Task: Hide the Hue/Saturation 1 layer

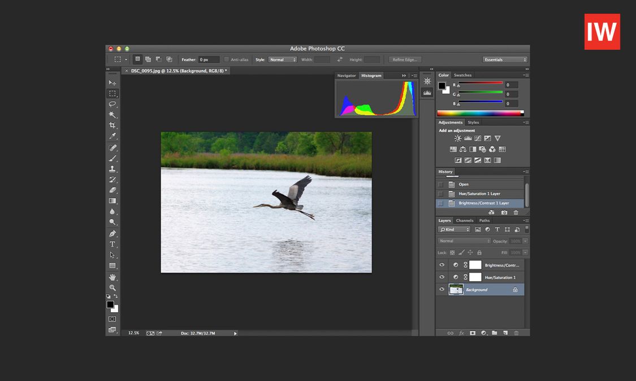Action: coord(442,277)
